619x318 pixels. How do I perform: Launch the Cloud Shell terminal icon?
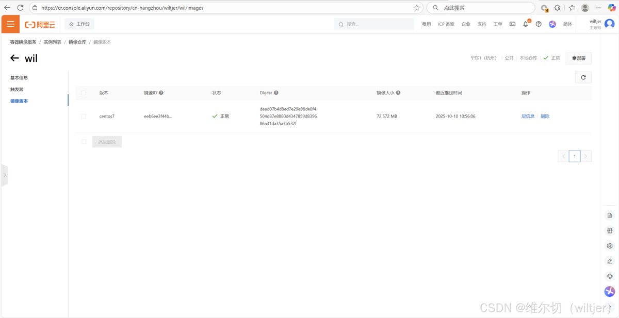point(512,24)
